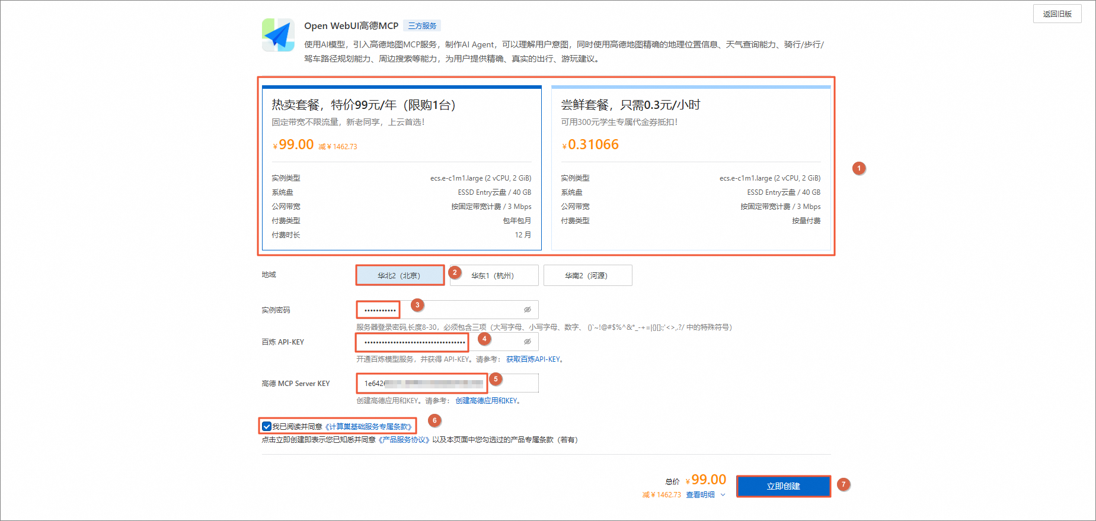Open the 创建高德应用KEY link
Screen dimensions: 1096x521
487,401
